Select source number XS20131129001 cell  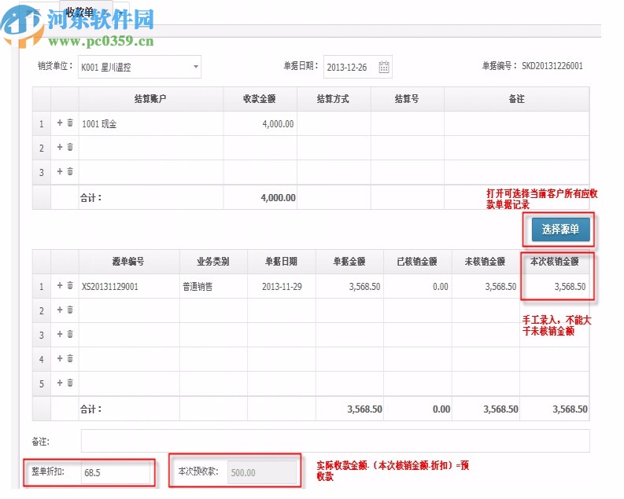[x=129, y=287]
